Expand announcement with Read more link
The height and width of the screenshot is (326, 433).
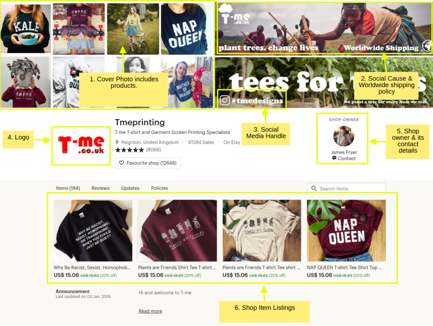coord(150,311)
